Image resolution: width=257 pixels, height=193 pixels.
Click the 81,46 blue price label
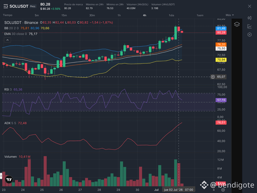tap(221, 28)
